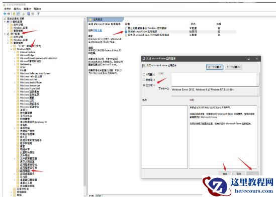Screen dimensions: 276x197
Task: Open the 查看 menu
Action: click(x=27, y=9)
